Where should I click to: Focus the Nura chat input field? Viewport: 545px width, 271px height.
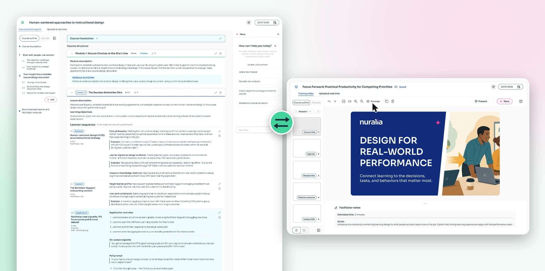point(254,130)
